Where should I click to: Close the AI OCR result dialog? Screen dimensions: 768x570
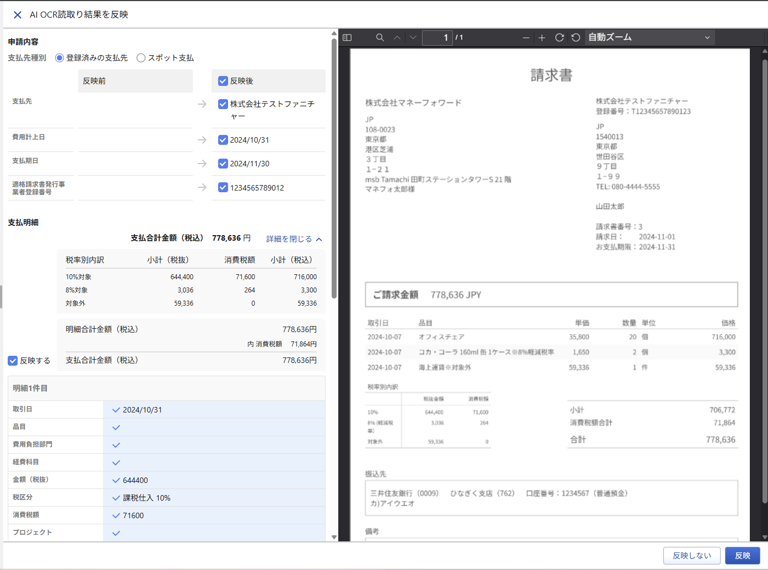(x=18, y=15)
